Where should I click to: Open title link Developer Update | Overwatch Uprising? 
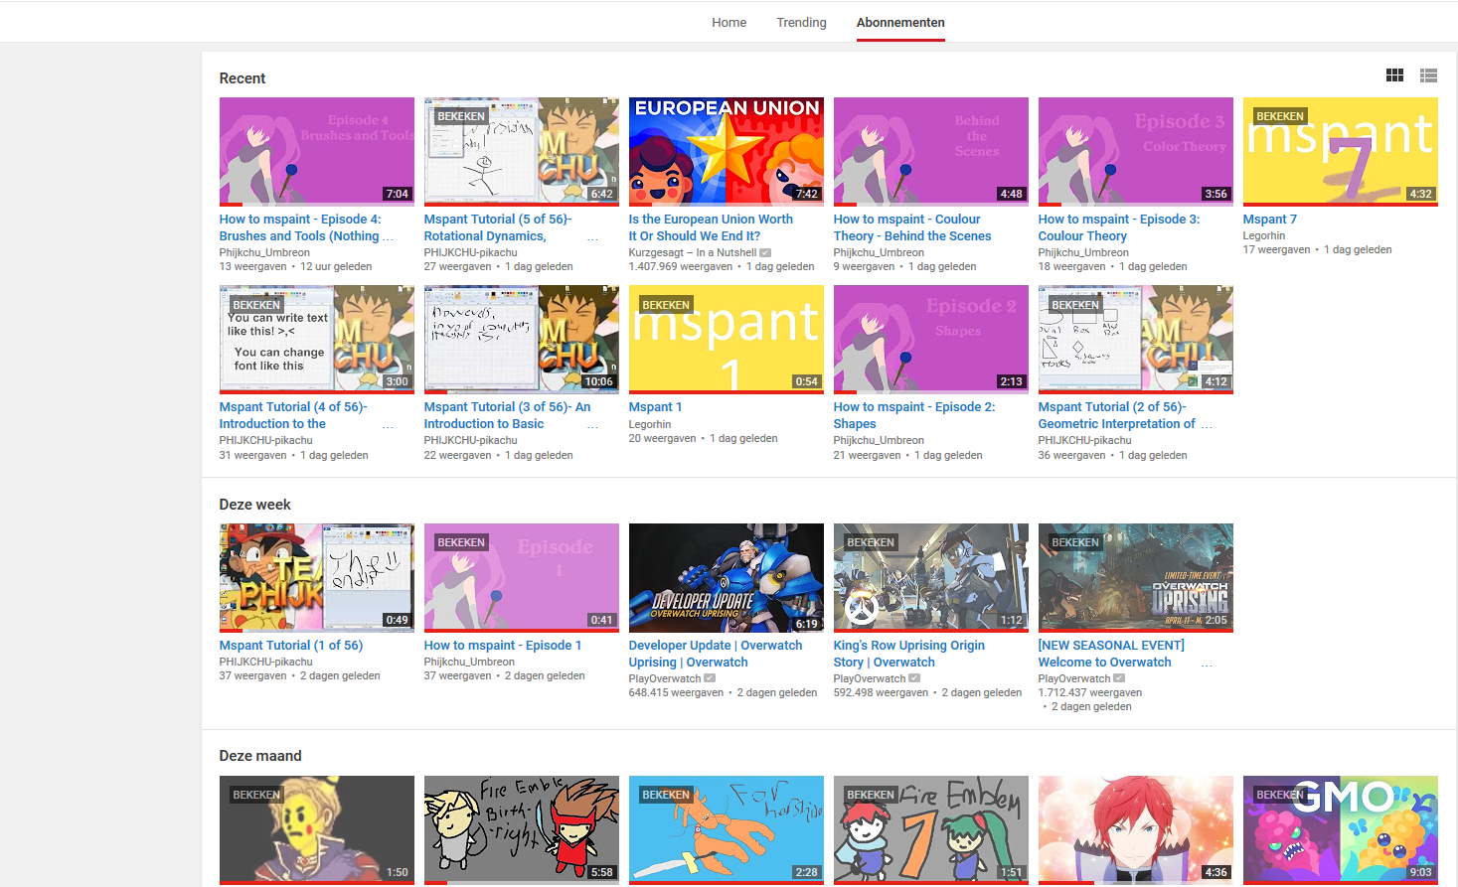click(x=716, y=654)
